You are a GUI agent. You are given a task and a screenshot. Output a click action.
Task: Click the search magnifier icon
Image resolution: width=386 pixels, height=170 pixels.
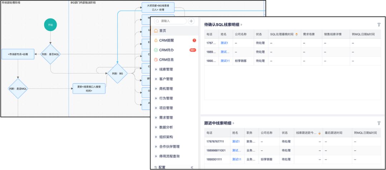[157, 21]
